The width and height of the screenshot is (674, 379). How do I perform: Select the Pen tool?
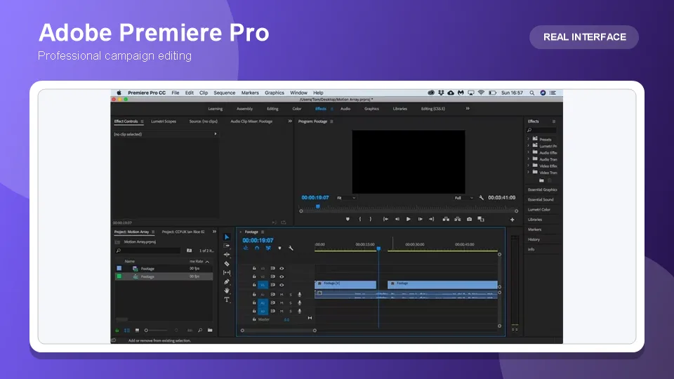pos(227,282)
